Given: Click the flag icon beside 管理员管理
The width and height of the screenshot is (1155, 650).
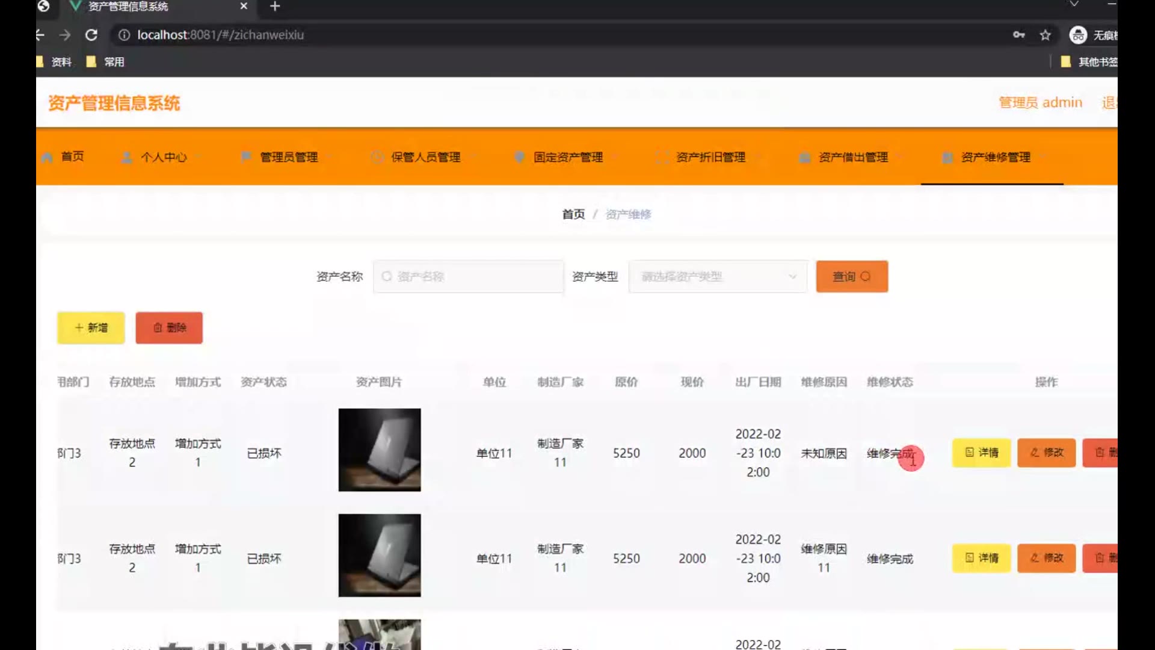Looking at the screenshot, I should click(x=246, y=157).
